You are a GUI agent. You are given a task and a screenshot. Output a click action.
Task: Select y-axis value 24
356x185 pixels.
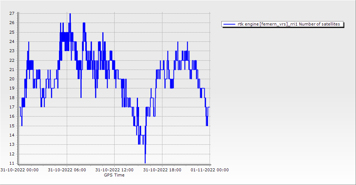(12, 41)
